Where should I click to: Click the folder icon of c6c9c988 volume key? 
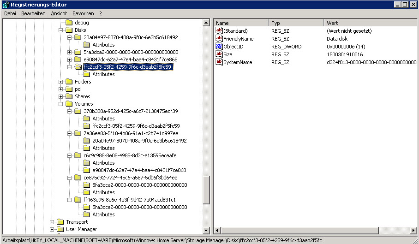78,155
